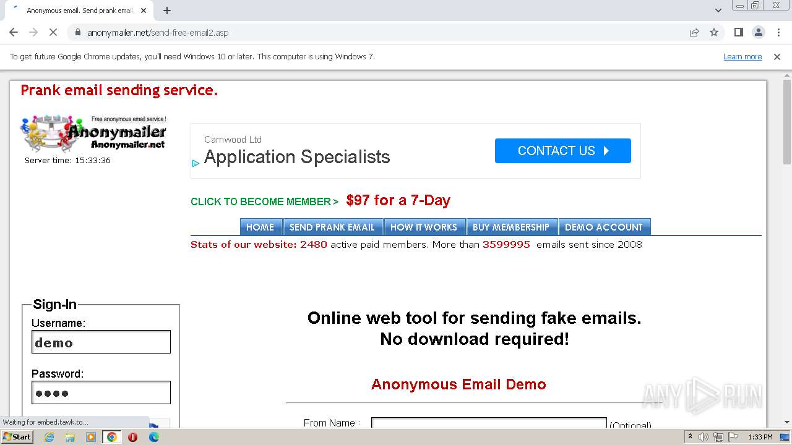Dismiss the Chrome update notice

point(777,56)
